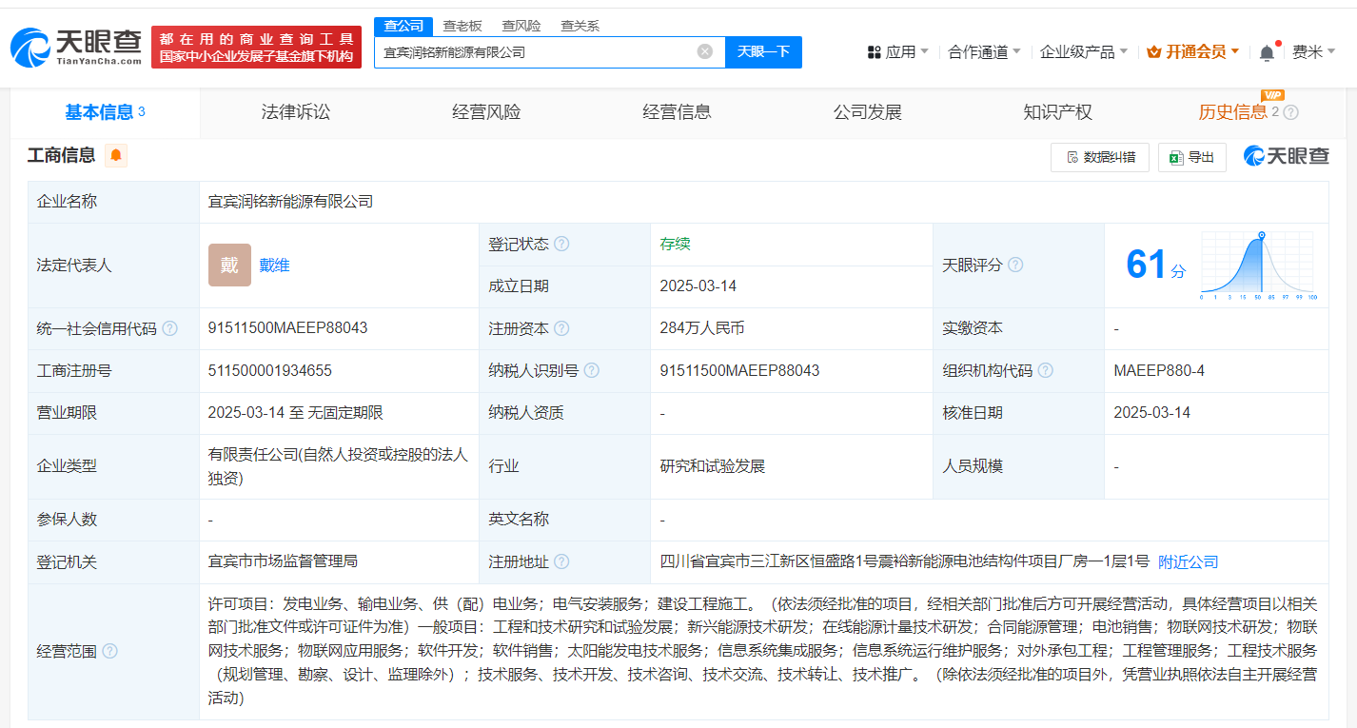Open help icon next to 经营范围
Image resolution: width=1357 pixels, height=728 pixels.
(109, 651)
